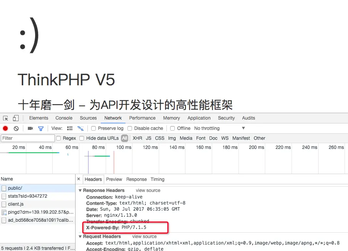The width and height of the screenshot is (348, 251).
Task: Select the pingd?dm=139.199.202.57 request
Action: pos(38,212)
